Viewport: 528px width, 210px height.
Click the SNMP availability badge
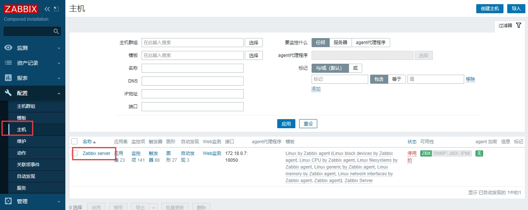pyautogui.click(x=440, y=153)
